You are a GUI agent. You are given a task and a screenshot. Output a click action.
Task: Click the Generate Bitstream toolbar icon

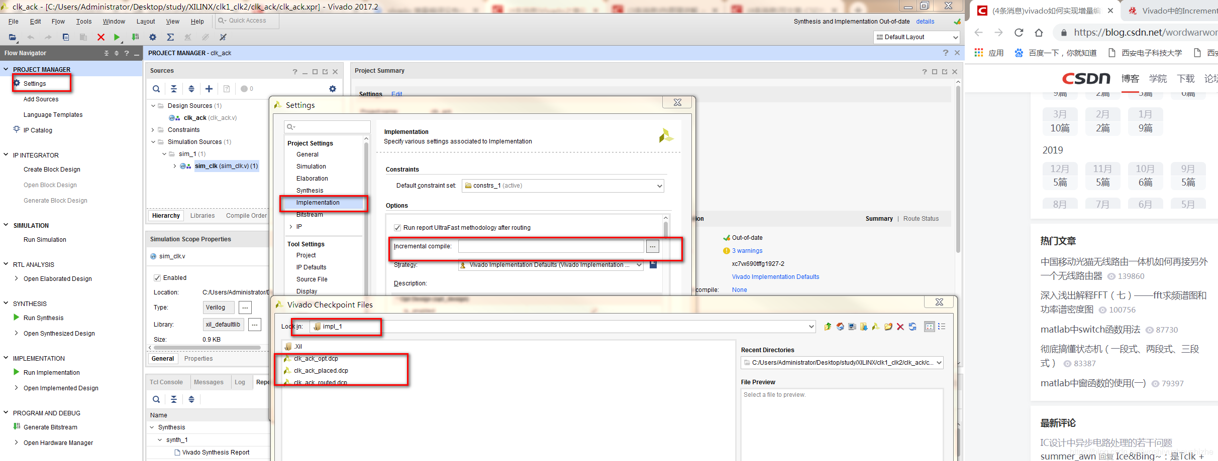point(135,37)
